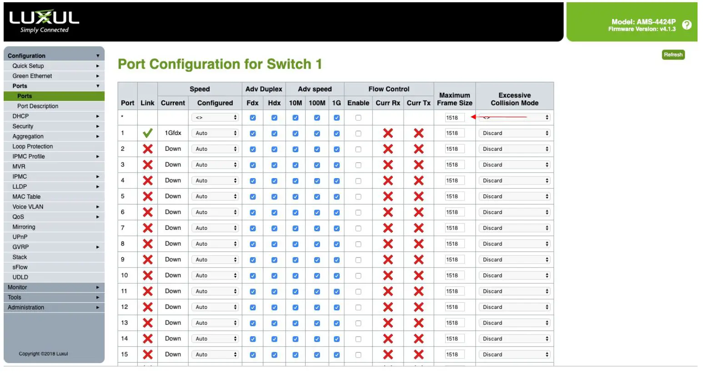Open the QoS menu item
Image resolution: width=703 pixels, height=373 pixels.
tap(54, 217)
